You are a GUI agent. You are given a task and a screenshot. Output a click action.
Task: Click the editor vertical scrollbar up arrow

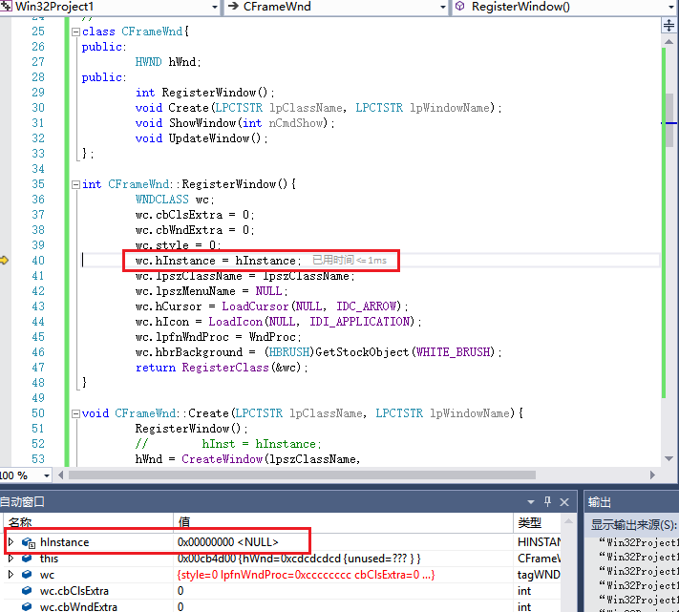click(x=668, y=42)
